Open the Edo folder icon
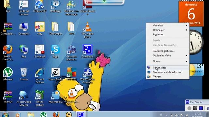The height and width of the screenshot is (117, 209). click(x=8, y=6)
